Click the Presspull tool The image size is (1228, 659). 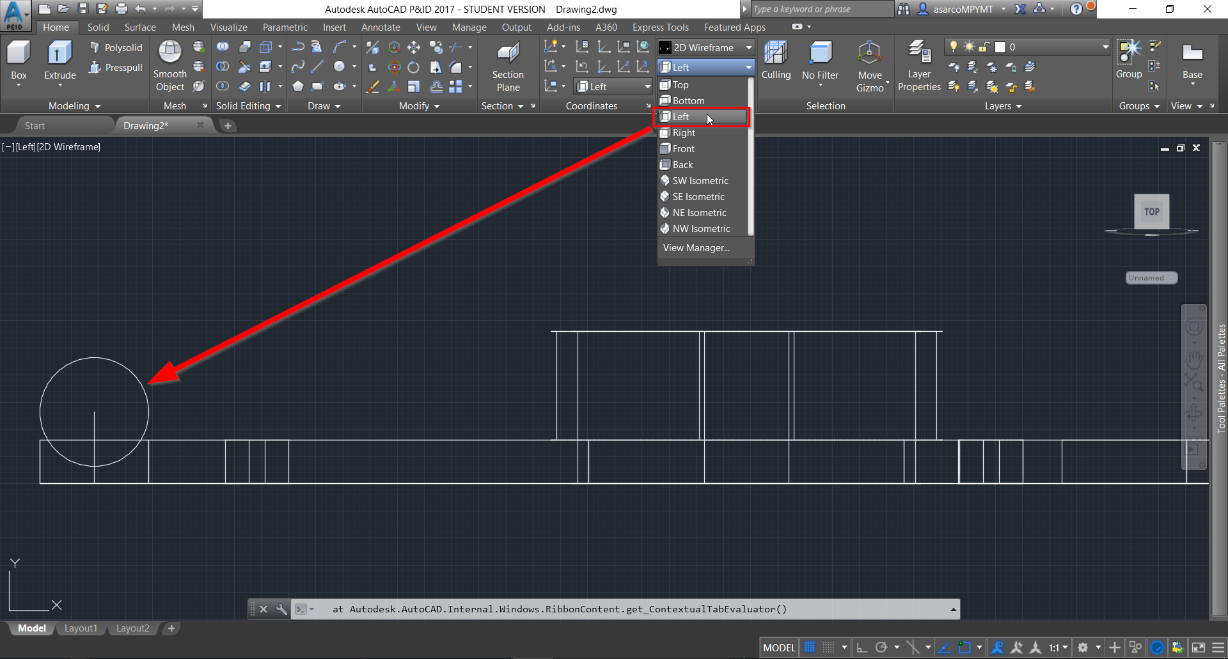point(116,68)
